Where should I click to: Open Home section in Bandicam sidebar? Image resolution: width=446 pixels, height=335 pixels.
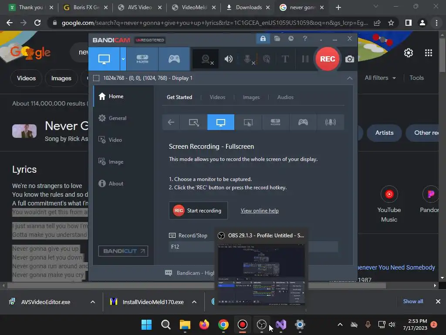[124, 96]
